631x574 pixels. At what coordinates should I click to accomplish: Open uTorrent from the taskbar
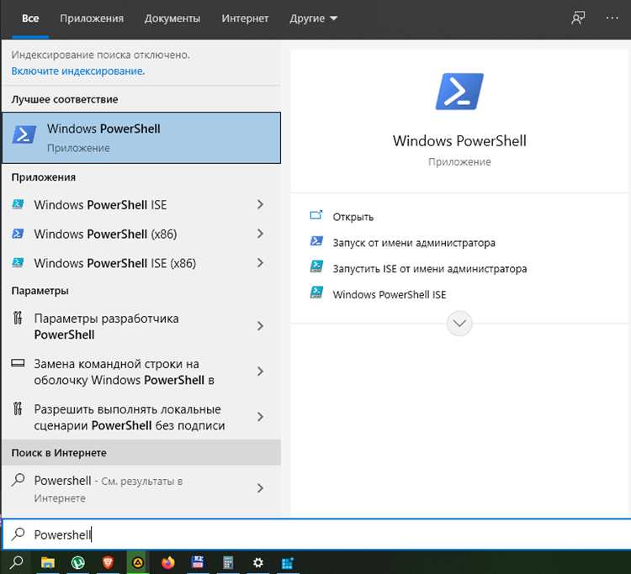pyautogui.click(x=77, y=563)
